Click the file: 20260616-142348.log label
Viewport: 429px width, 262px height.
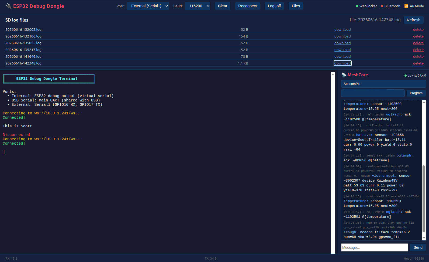click(375, 20)
